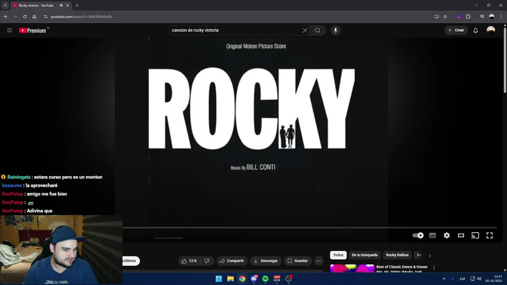Open the purple 7tv extension icon
This screenshot has width=507, height=285.
[458, 17]
